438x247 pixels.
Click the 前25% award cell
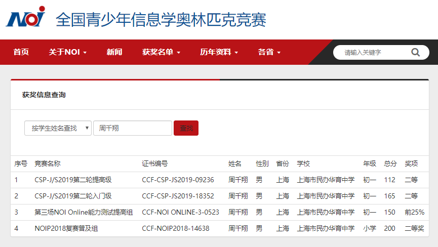pyautogui.click(x=415, y=212)
